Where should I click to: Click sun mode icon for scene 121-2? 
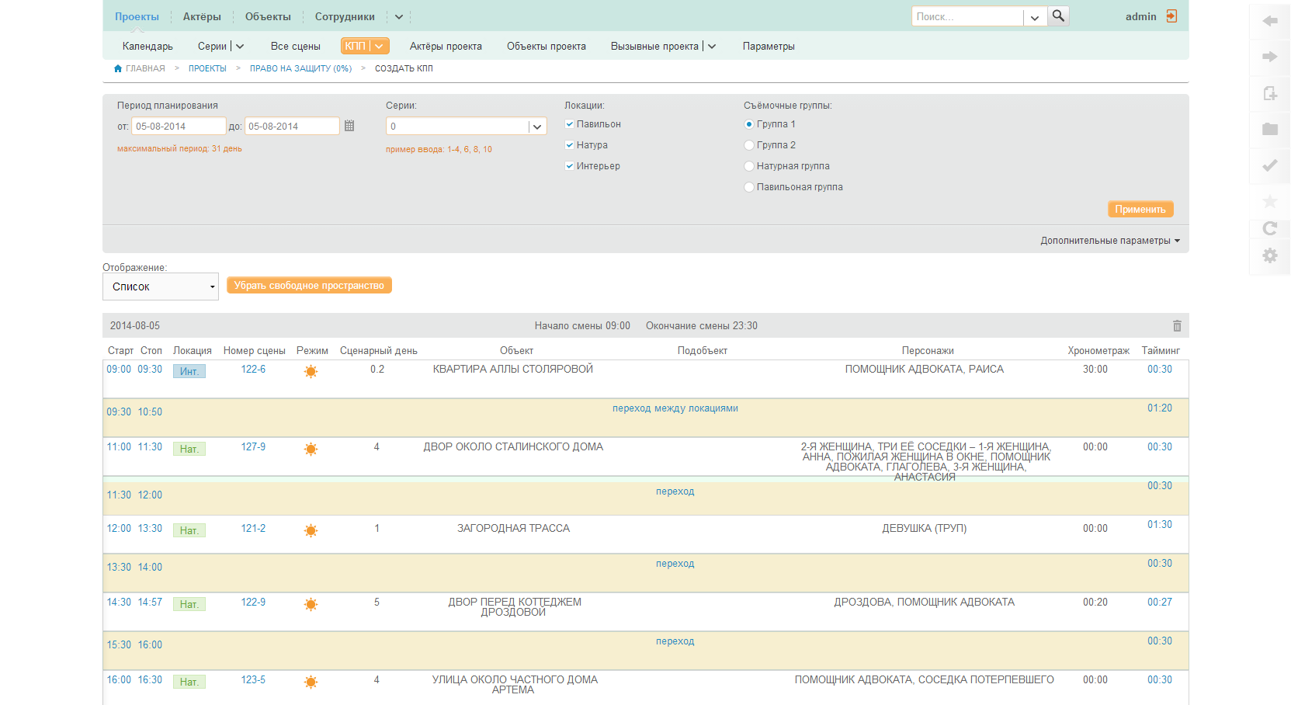(x=311, y=531)
